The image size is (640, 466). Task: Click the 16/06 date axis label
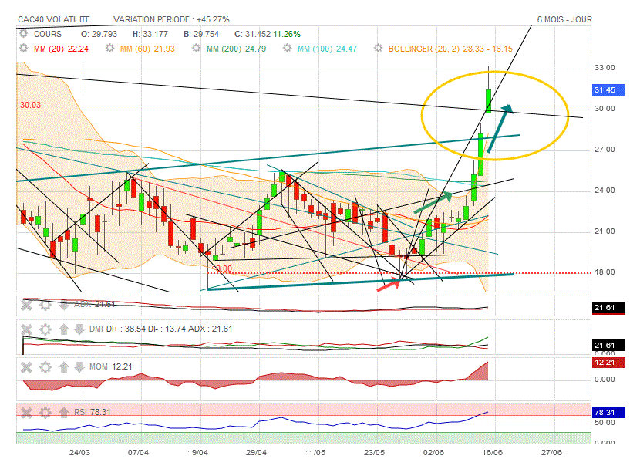tap(492, 453)
